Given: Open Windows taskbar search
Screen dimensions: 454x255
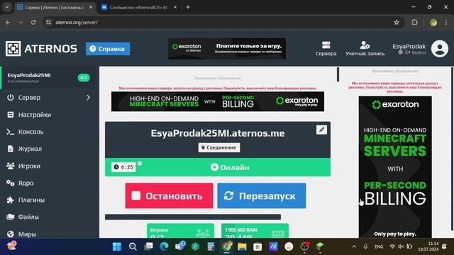Looking at the screenshot, I should [x=133, y=246].
